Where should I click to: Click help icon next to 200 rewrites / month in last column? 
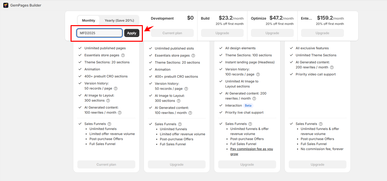(x=332, y=67)
